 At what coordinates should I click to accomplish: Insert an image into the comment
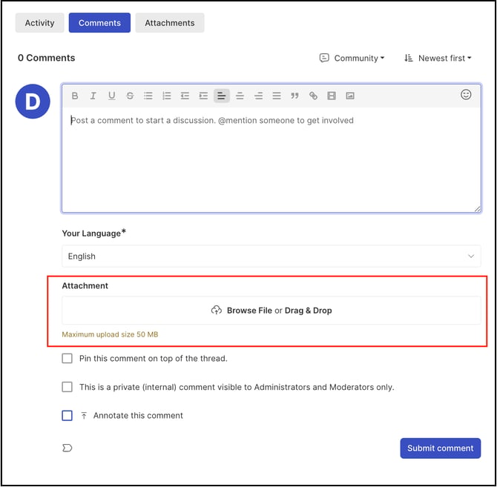tap(350, 96)
